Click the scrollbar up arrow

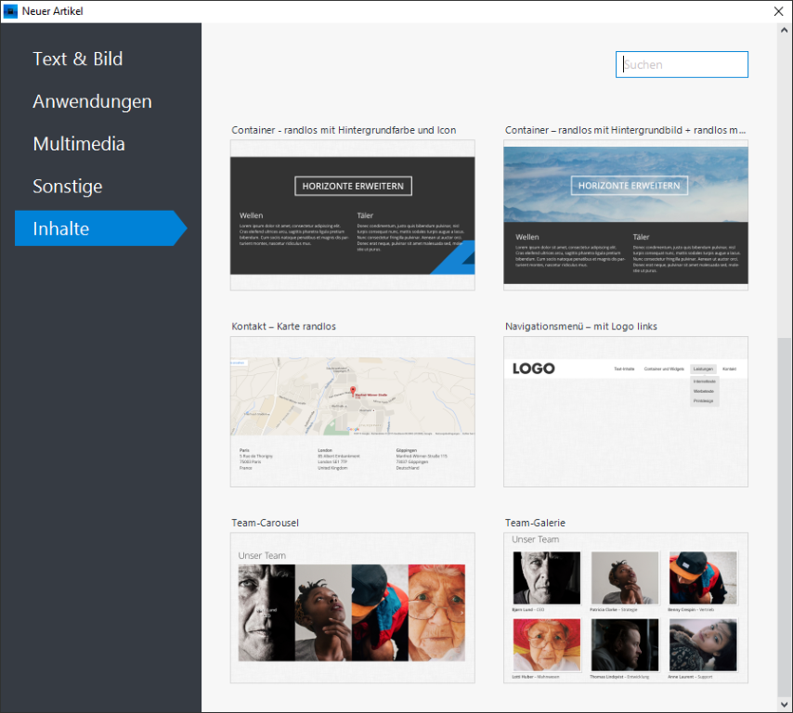pos(785,30)
